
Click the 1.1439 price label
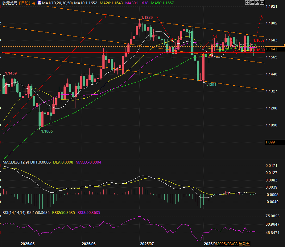click(x=11, y=73)
